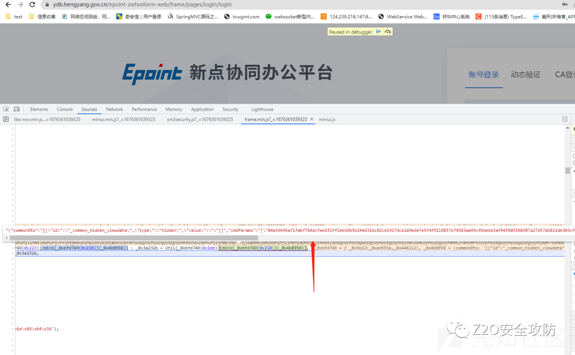
Task: Show the Sources navigator sidebar
Action: [6, 120]
